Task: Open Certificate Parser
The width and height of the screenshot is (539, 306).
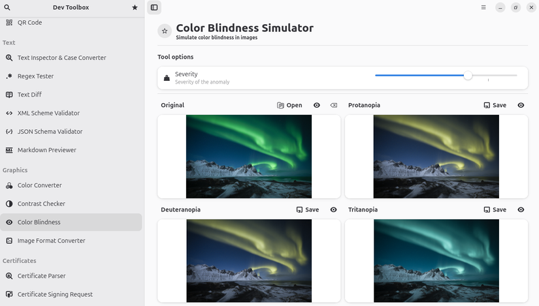Action: [x=71, y=276]
